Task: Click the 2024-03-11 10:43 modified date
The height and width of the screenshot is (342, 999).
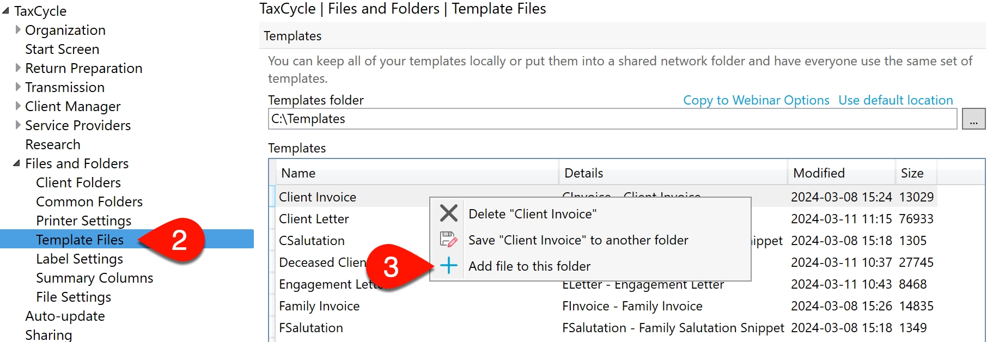Action: point(842,284)
